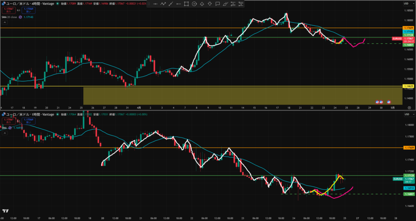Select the arrow up marker tool

pos(202,4)
